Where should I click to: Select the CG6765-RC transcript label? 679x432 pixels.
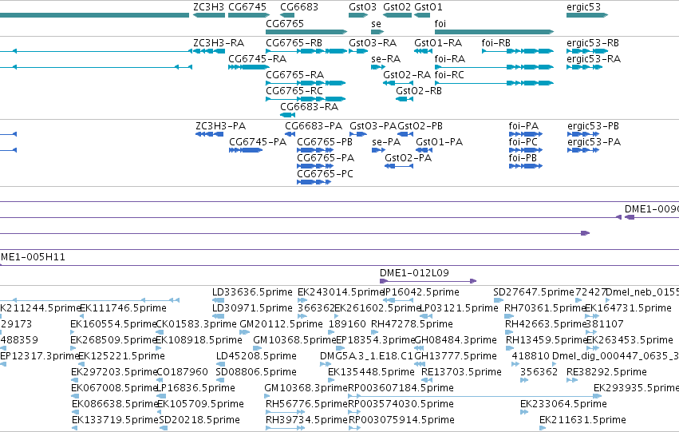coord(294,91)
